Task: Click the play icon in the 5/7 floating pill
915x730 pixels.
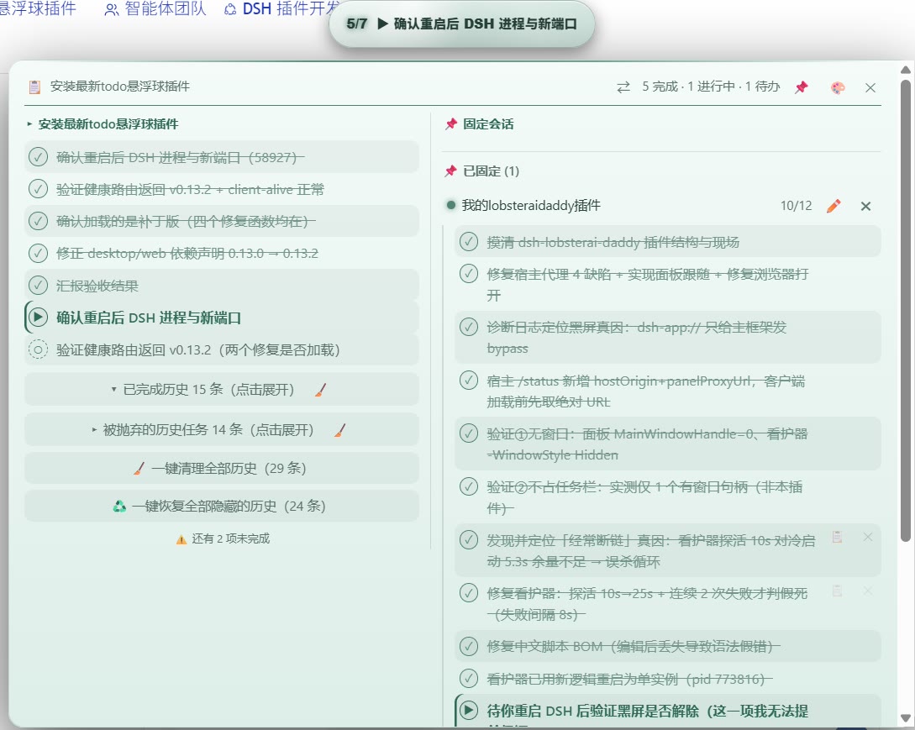Action: 382,24
